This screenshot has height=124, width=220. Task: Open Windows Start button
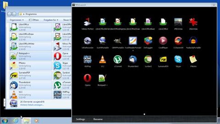tap(5, 121)
